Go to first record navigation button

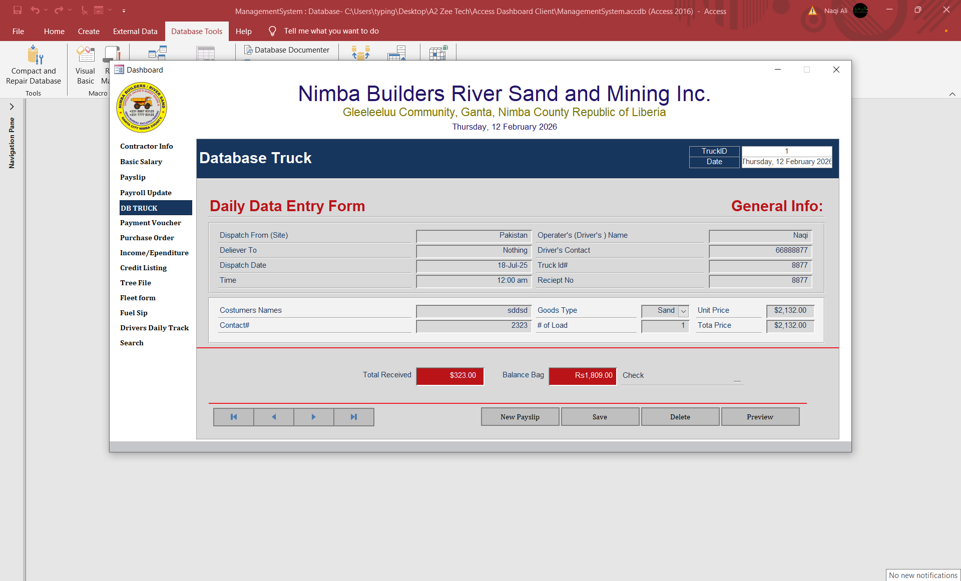(234, 417)
